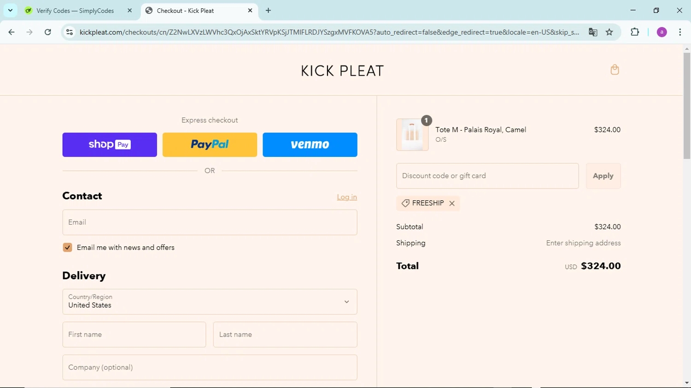This screenshot has height=388, width=691.
Task: Bookmark this page with the star
Action: [609, 32]
